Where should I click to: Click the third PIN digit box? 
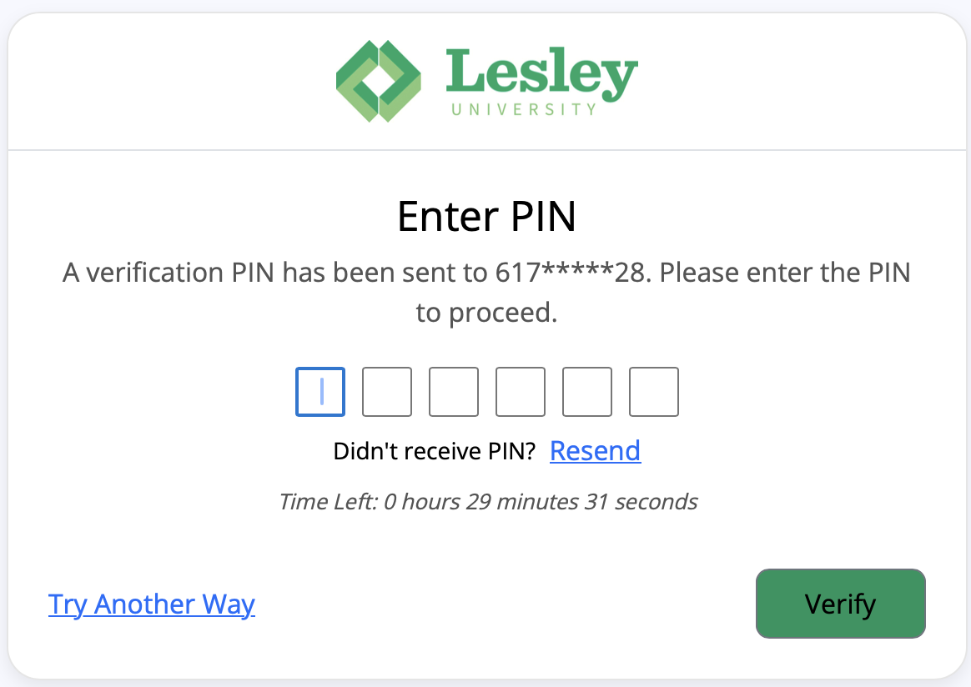(x=453, y=392)
